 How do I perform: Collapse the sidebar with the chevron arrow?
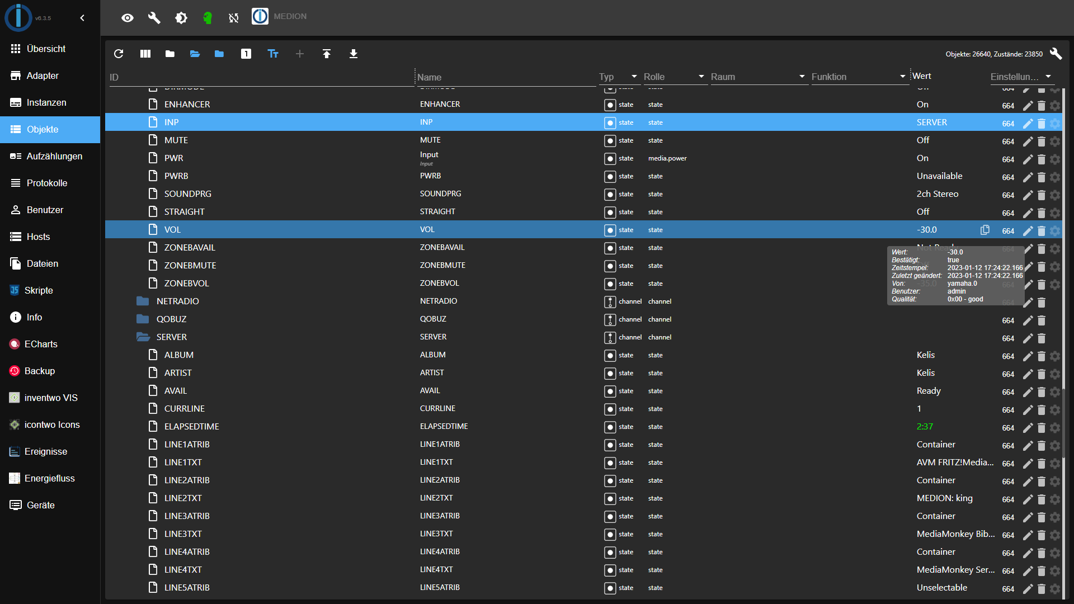pyautogui.click(x=82, y=18)
